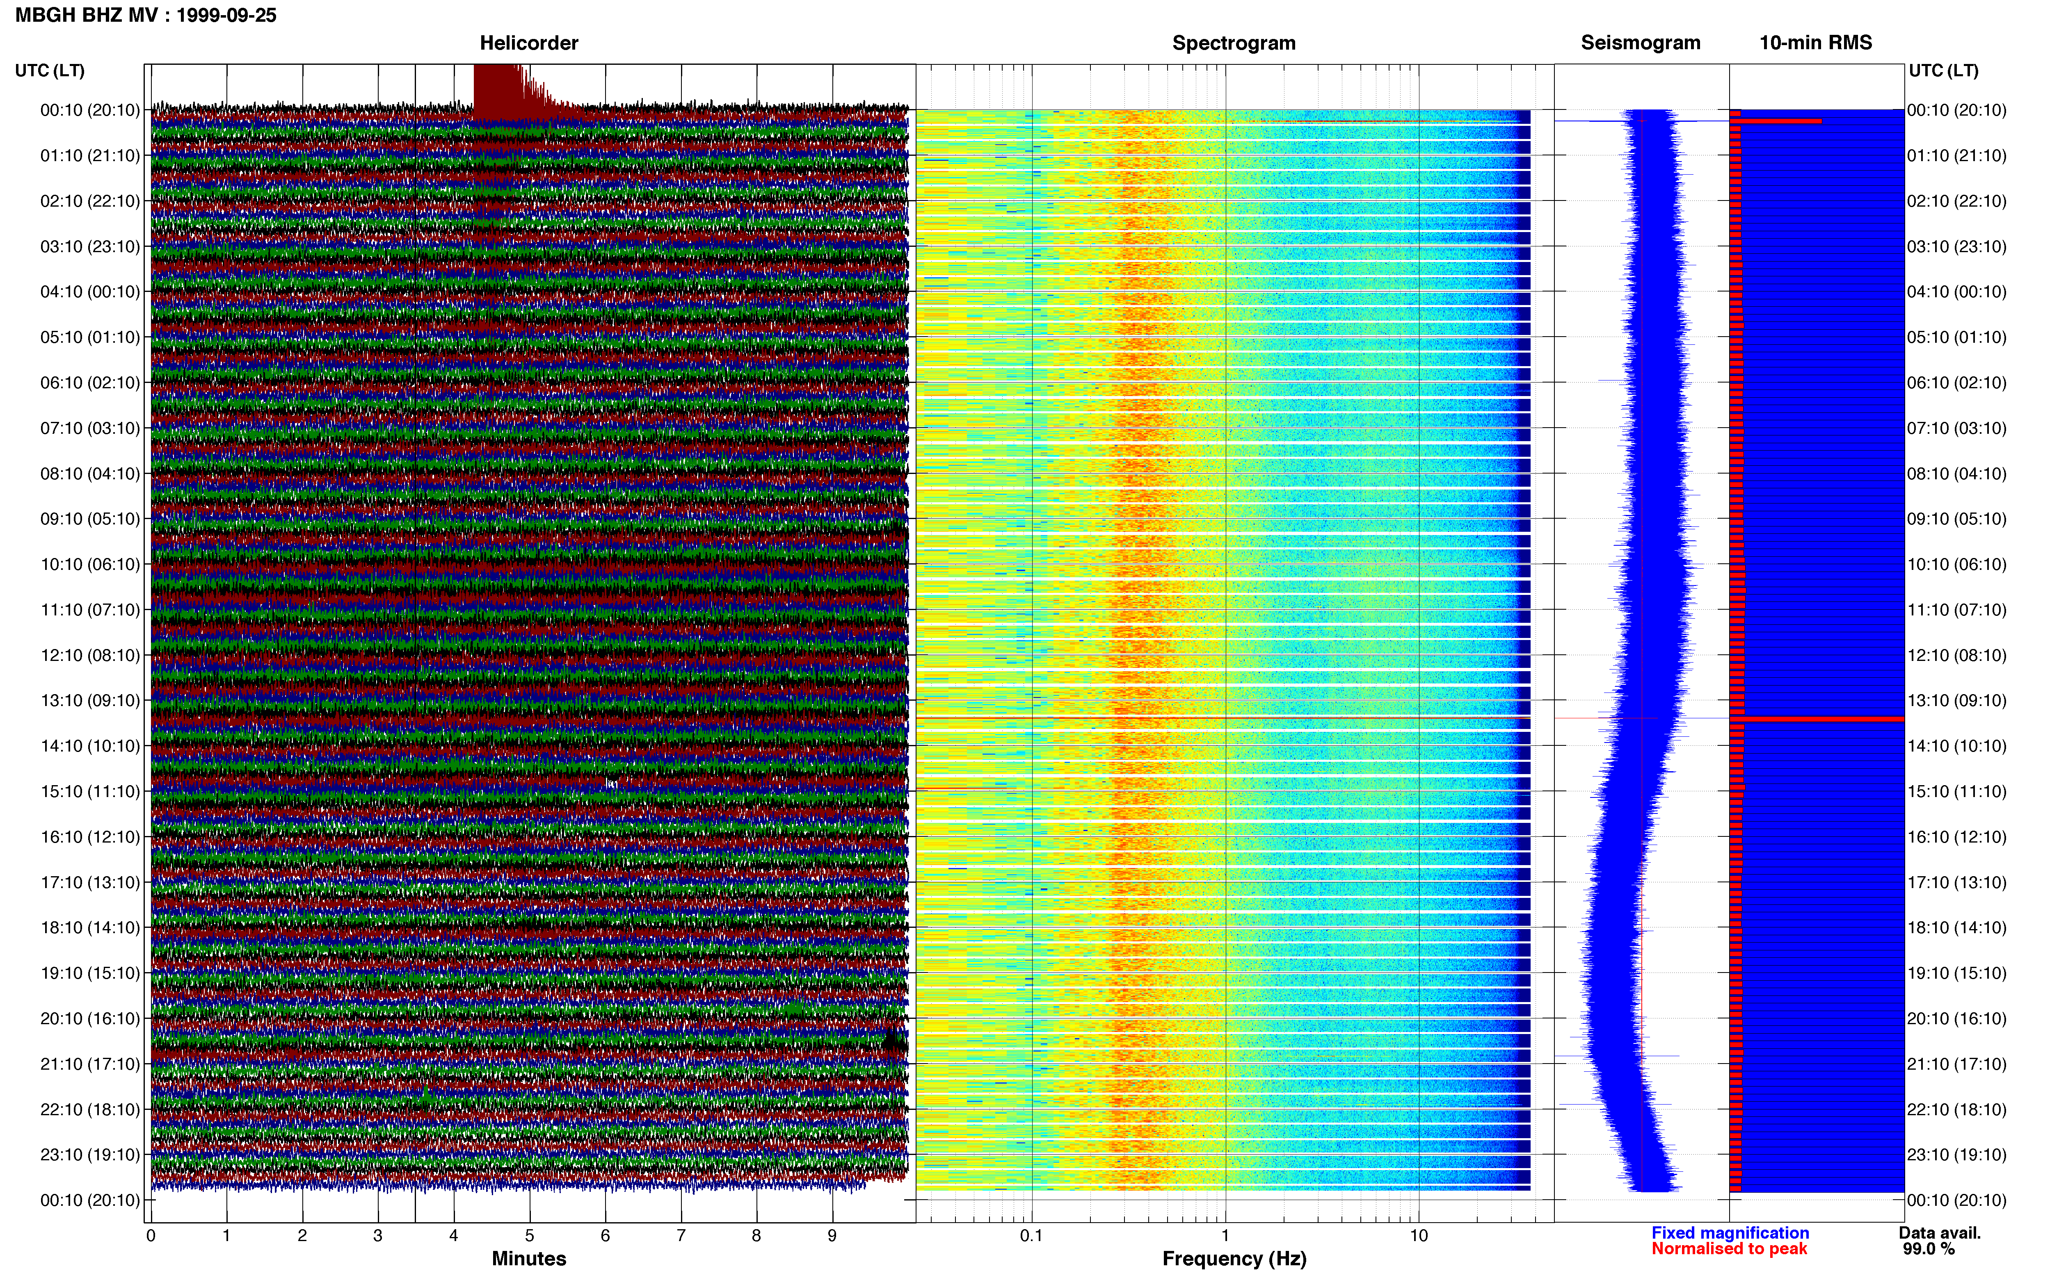The image size is (2059, 1287).
Task: Click the Frequency (Hz) axis label
Action: pos(1234,1259)
